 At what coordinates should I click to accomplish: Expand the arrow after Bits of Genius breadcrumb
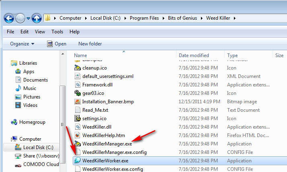201,18
